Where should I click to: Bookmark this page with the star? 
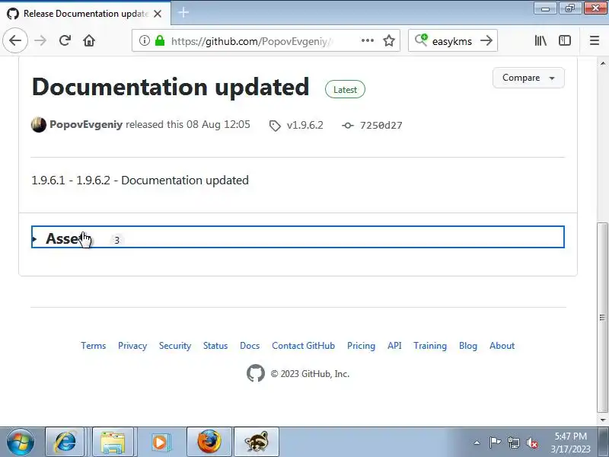click(389, 40)
